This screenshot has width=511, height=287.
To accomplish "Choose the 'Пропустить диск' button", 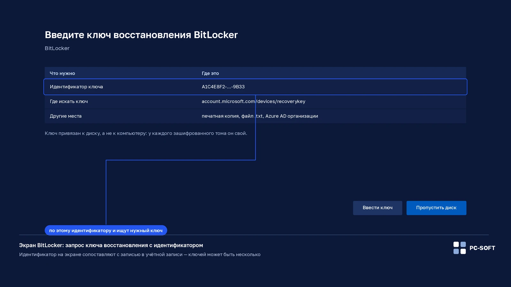I will tap(436, 208).
